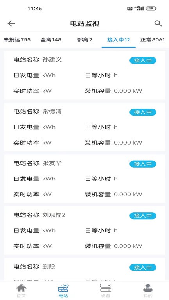This screenshot has width=169, height=300.
Task: Tap 接入中 badge for 张友华
Action: coord(143,164)
